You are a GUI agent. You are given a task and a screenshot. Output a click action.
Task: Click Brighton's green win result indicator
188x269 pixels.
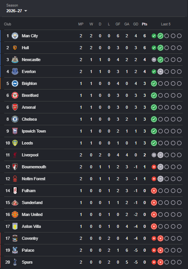pyautogui.click(x=154, y=83)
